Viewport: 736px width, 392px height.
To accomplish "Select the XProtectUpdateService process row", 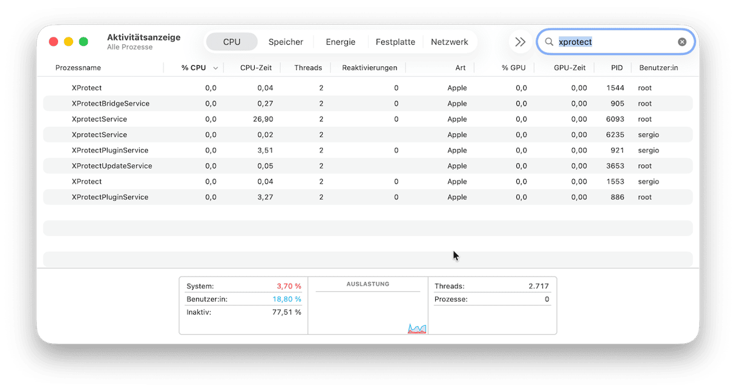I will click(x=111, y=166).
